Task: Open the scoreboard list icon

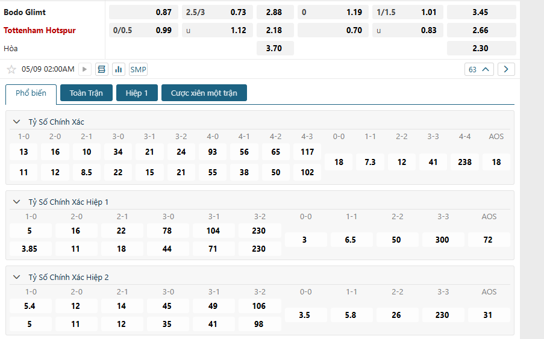Action: (101, 69)
